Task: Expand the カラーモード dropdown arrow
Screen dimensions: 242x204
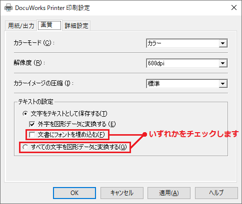Action: click(223, 43)
